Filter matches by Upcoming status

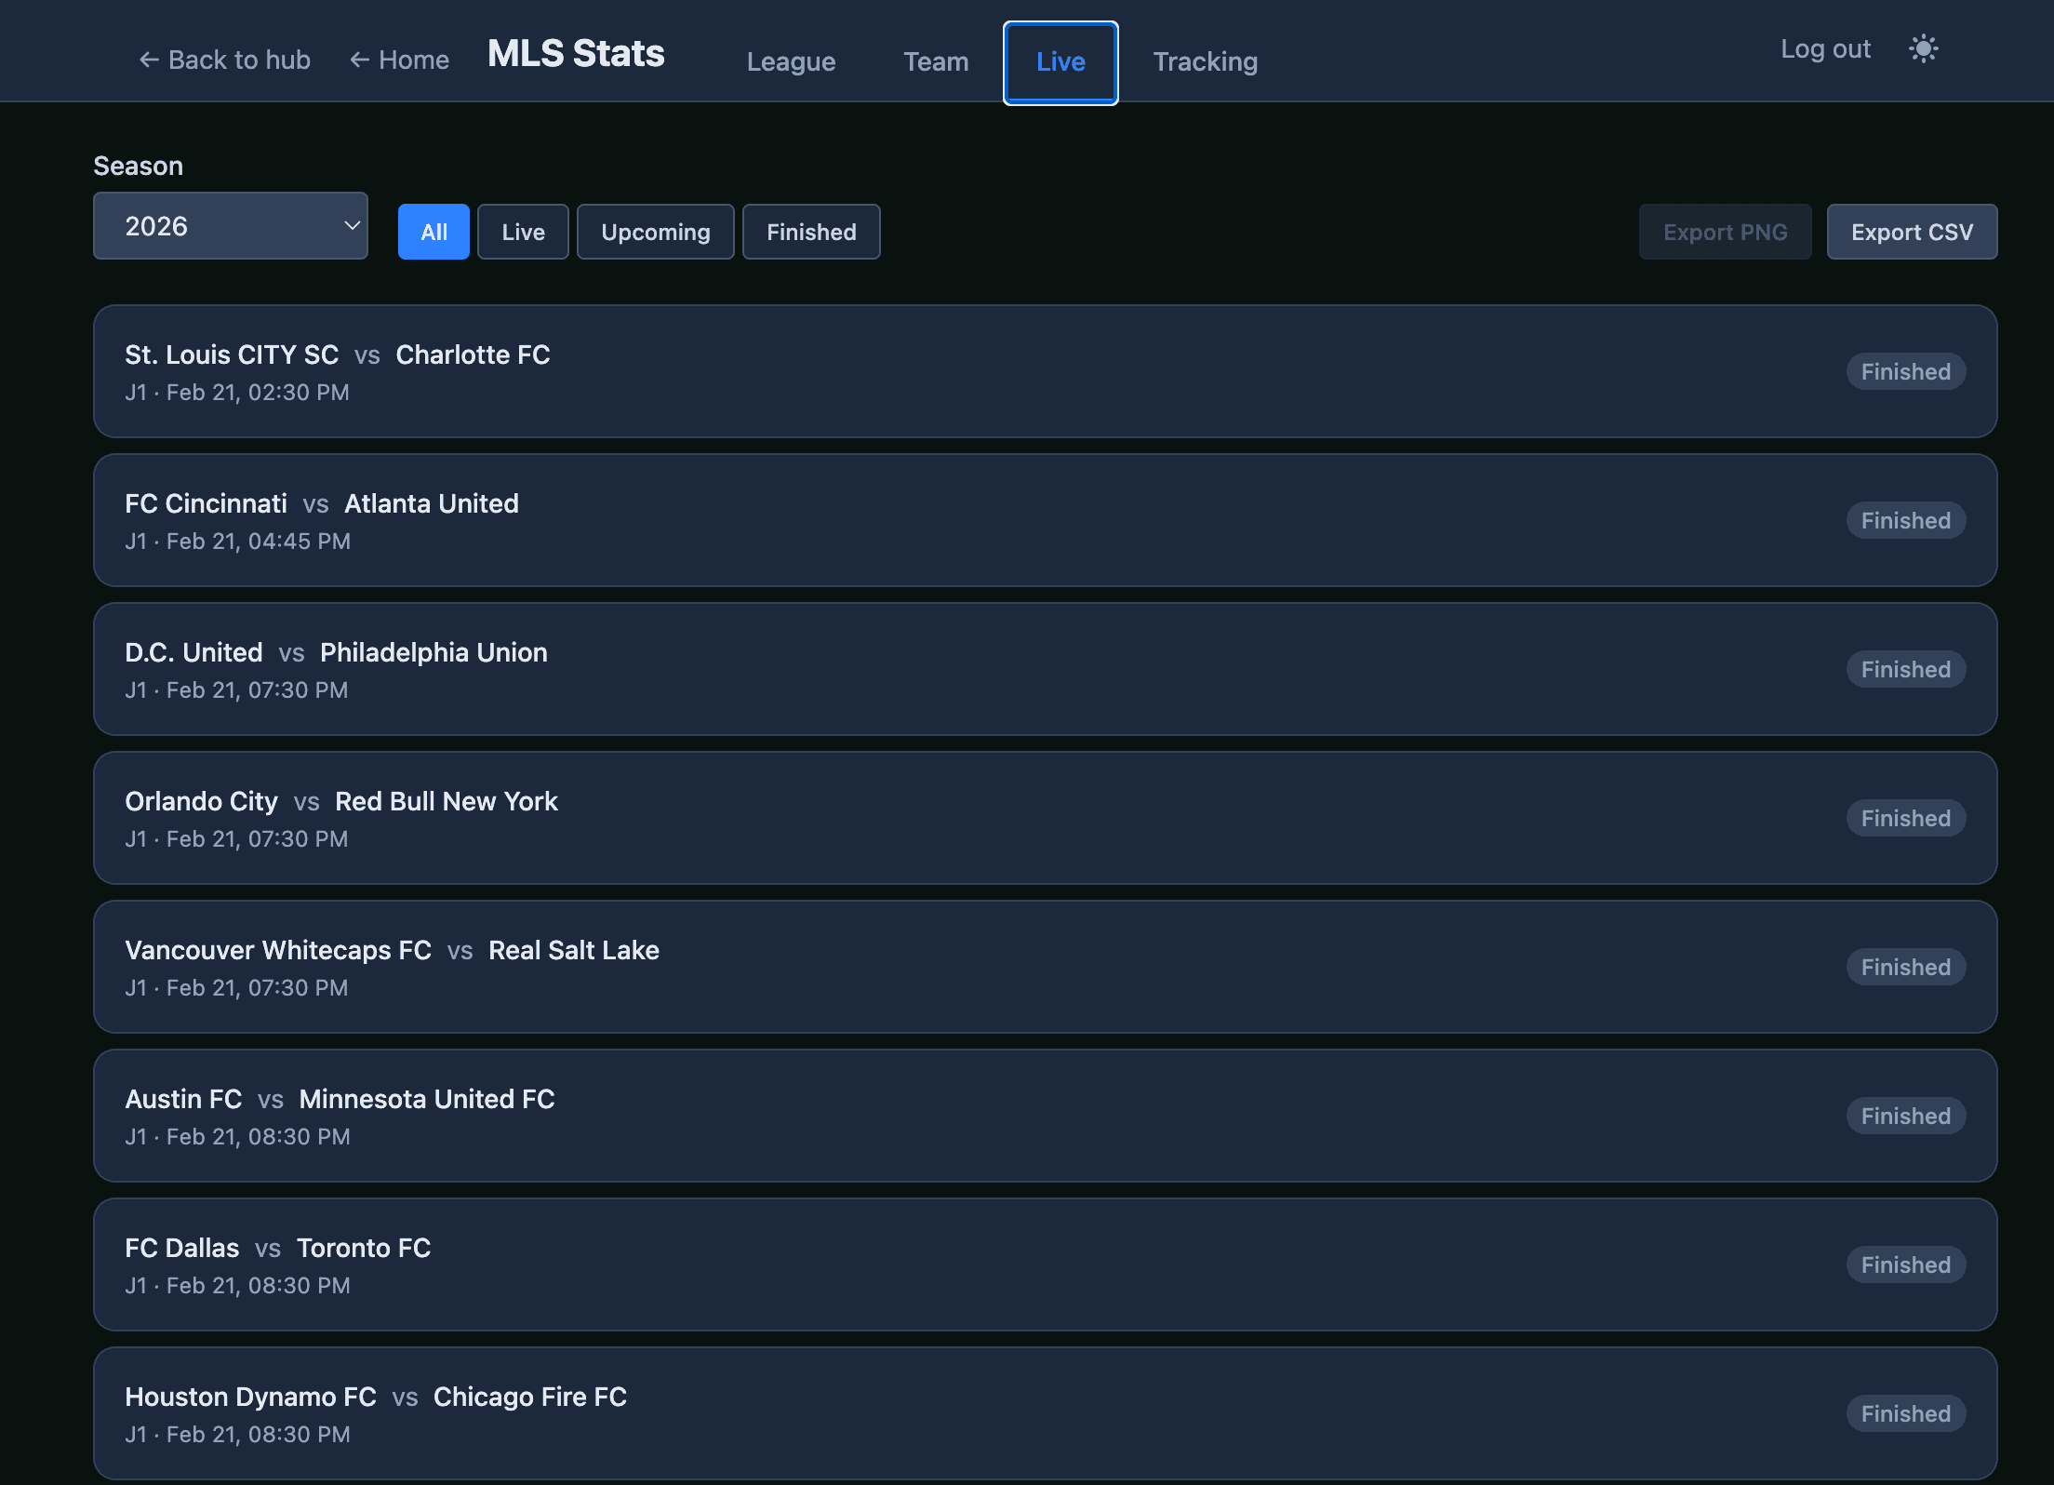[x=656, y=232]
